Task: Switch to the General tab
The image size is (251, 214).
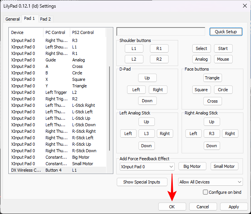Action: (x=13, y=19)
